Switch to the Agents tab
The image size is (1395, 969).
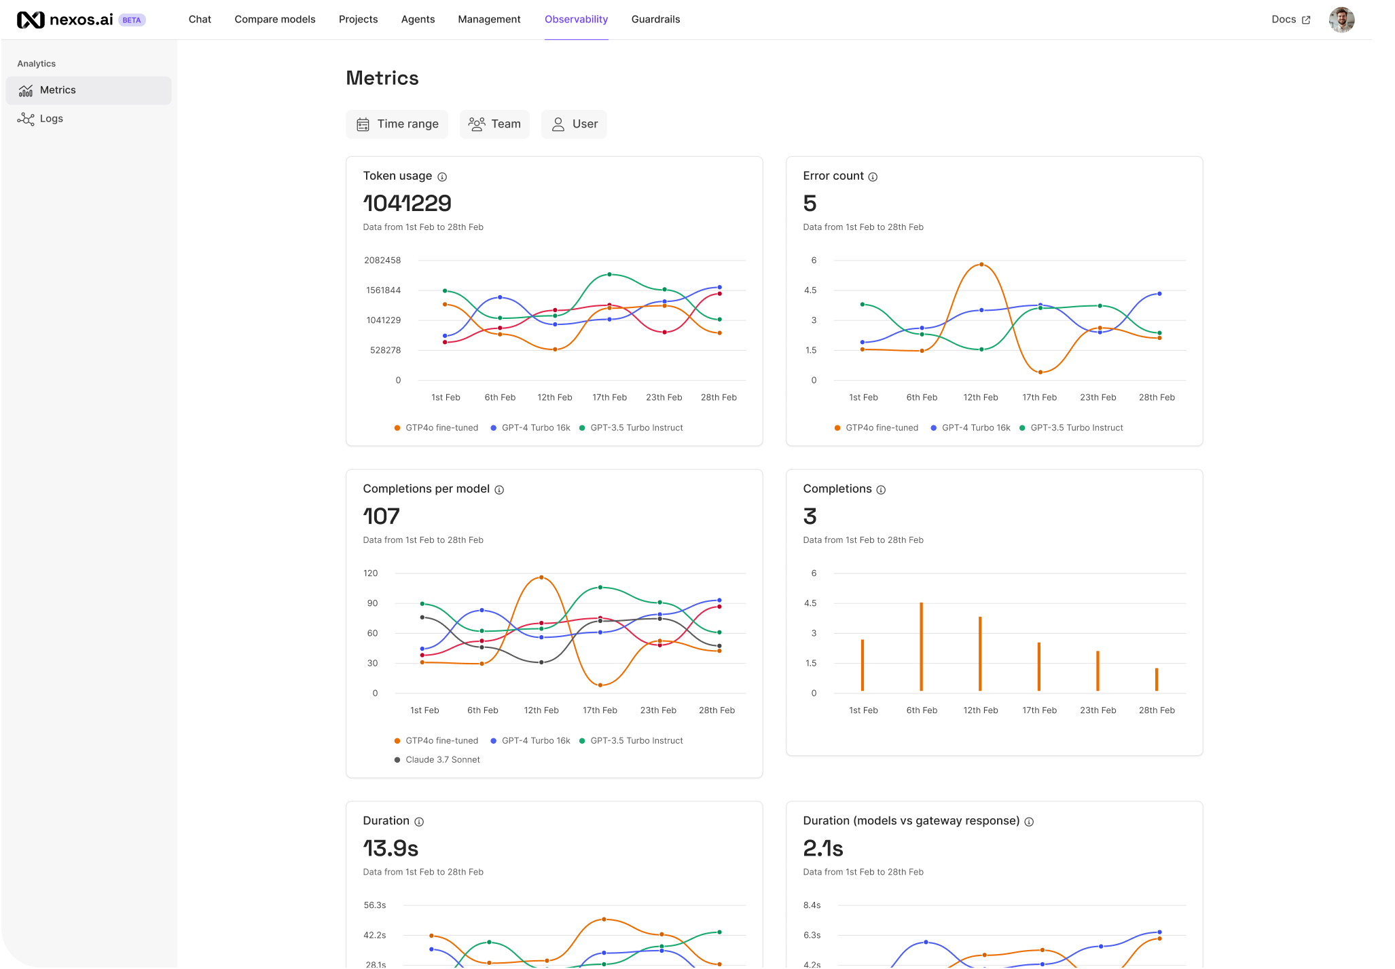418,19
